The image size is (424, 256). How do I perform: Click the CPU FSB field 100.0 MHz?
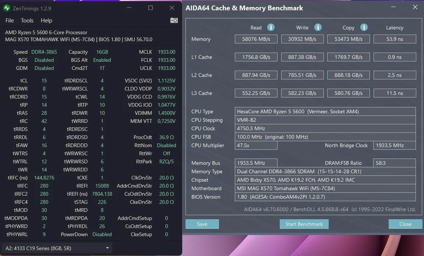[325, 137]
